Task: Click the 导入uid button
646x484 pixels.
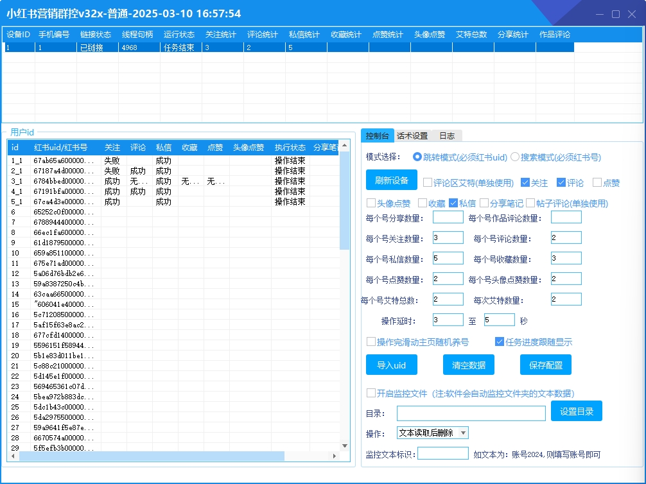Action: [392, 365]
